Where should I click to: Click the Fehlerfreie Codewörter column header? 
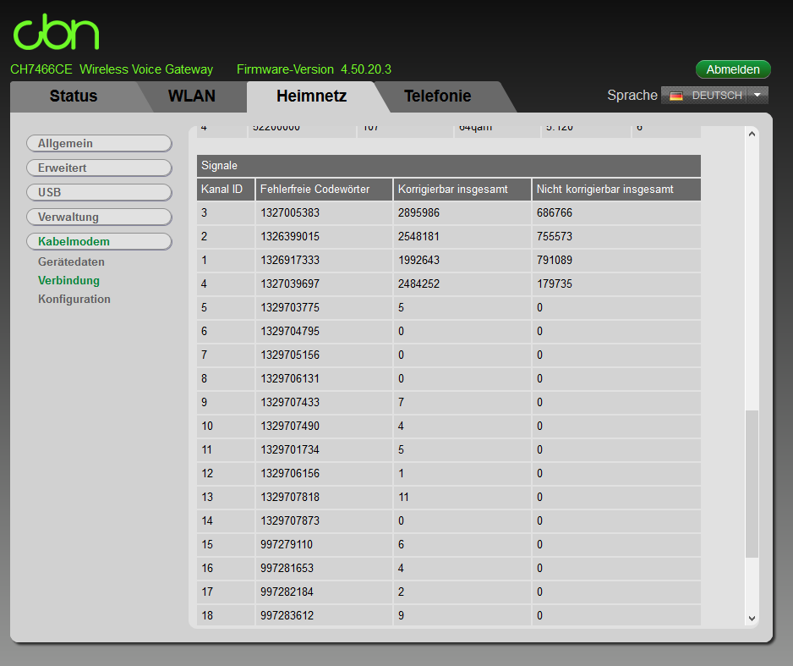pos(324,190)
